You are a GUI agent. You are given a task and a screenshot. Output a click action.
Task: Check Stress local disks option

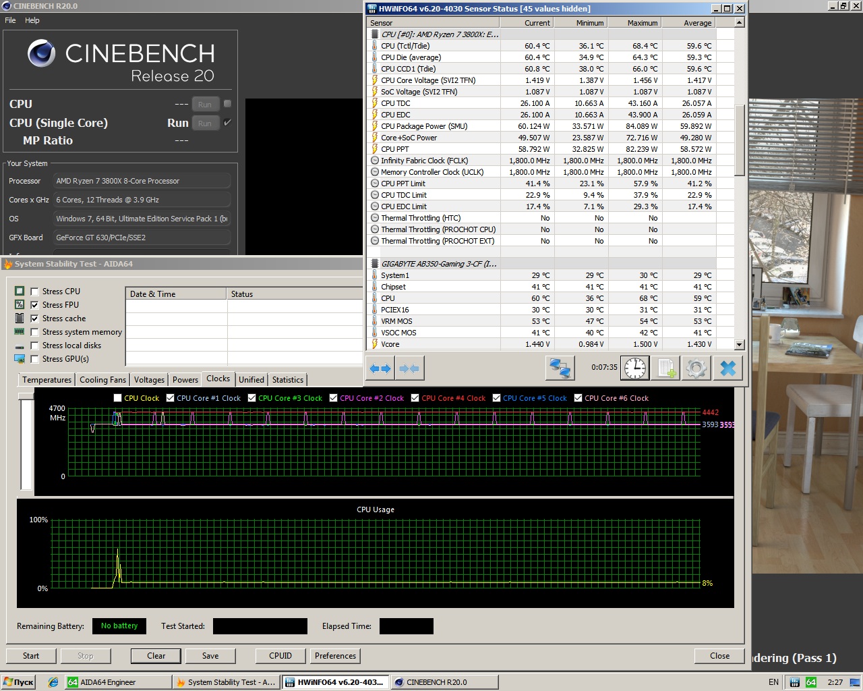pyautogui.click(x=34, y=345)
